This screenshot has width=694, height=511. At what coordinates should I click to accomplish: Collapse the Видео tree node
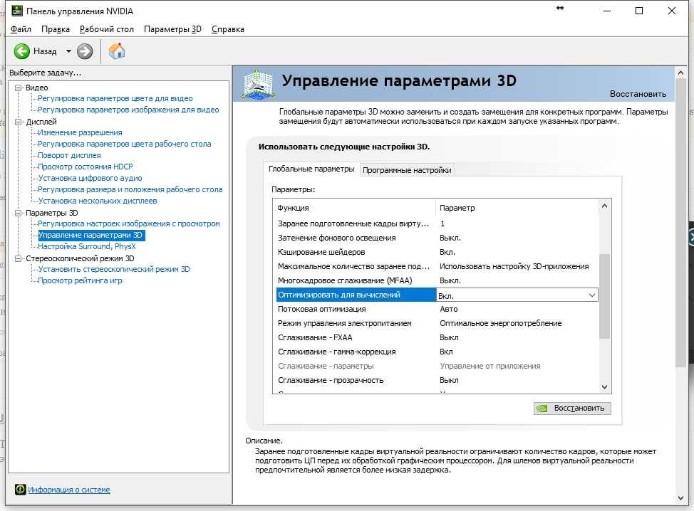point(19,88)
